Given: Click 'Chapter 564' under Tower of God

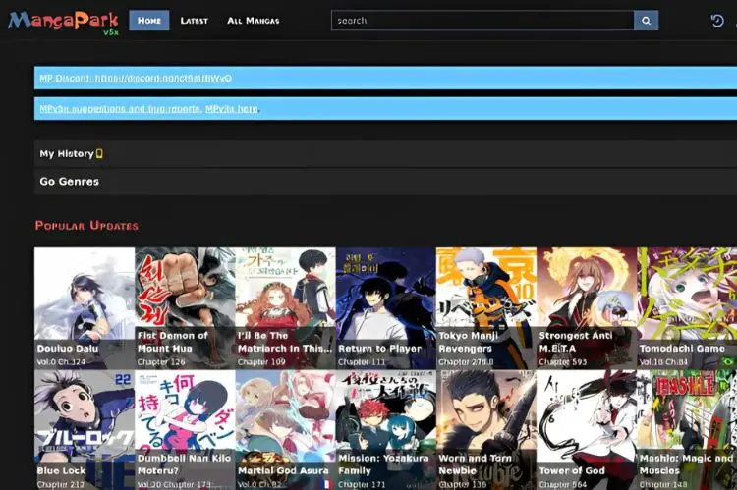Looking at the screenshot, I should click(563, 484).
